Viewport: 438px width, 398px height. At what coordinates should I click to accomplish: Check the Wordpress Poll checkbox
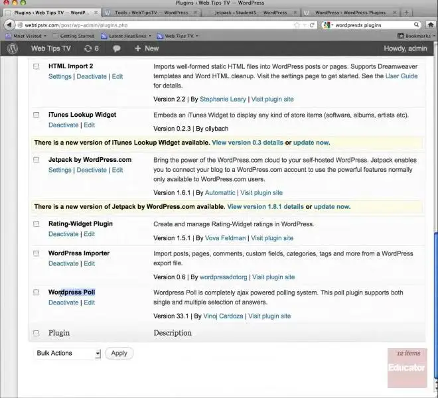tap(36, 293)
